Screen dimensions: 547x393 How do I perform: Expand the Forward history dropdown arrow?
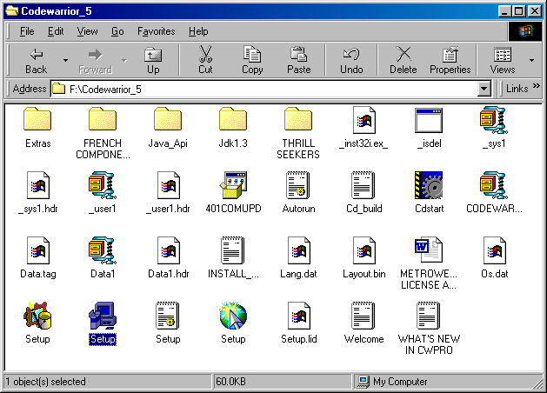click(124, 60)
